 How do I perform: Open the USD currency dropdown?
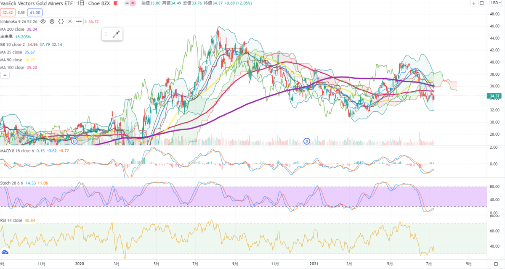click(495, 3)
